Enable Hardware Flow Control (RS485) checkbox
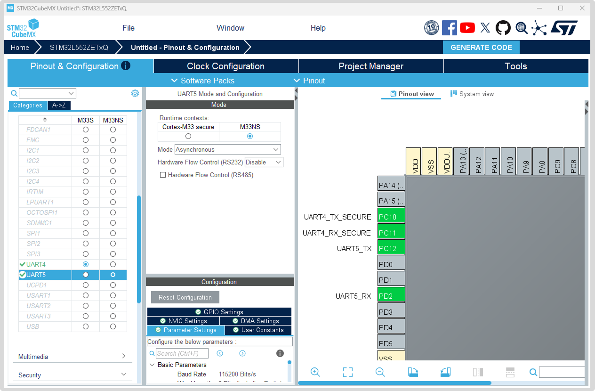The width and height of the screenshot is (595, 391). [163, 175]
